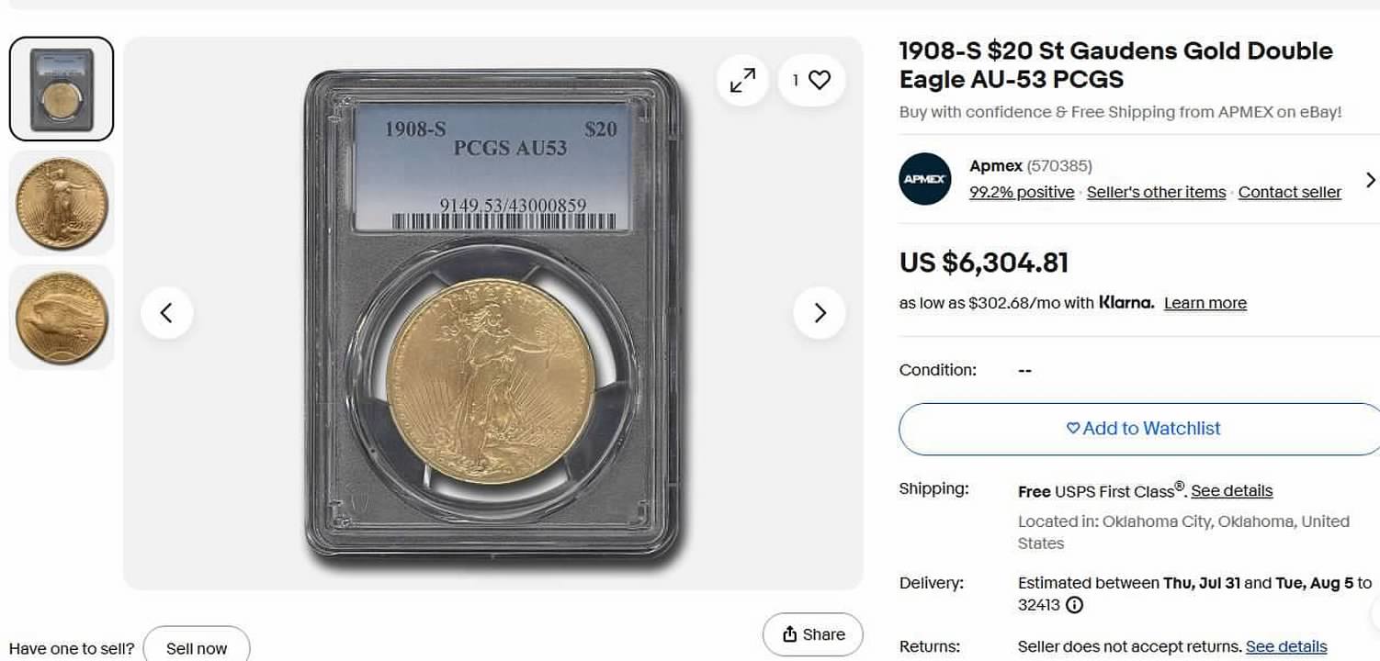Select the coin obverse thumbnail
Image resolution: width=1380 pixels, height=661 pixels.
pos(62,203)
